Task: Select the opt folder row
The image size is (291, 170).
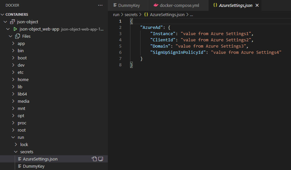Action: [54, 116]
